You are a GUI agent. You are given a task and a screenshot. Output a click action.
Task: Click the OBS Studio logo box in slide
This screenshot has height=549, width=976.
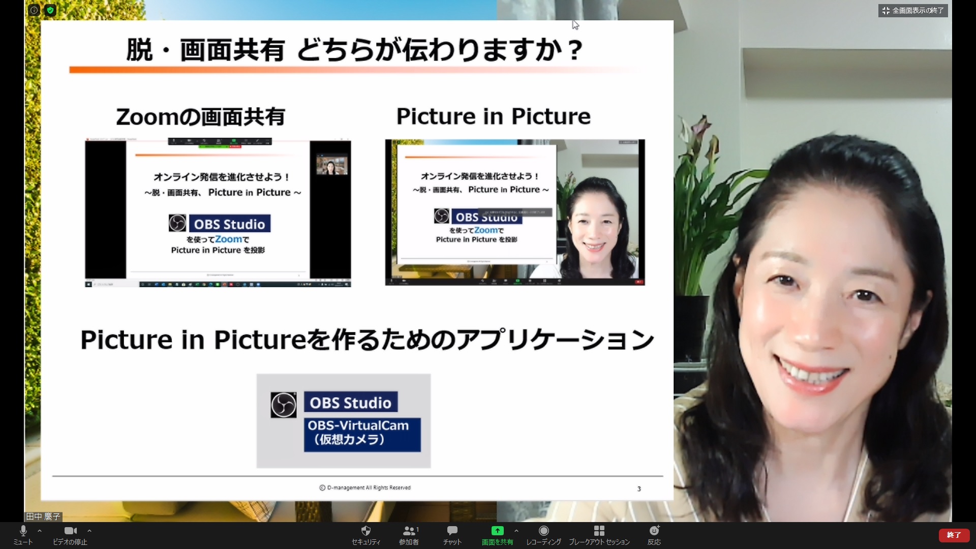click(351, 403)
